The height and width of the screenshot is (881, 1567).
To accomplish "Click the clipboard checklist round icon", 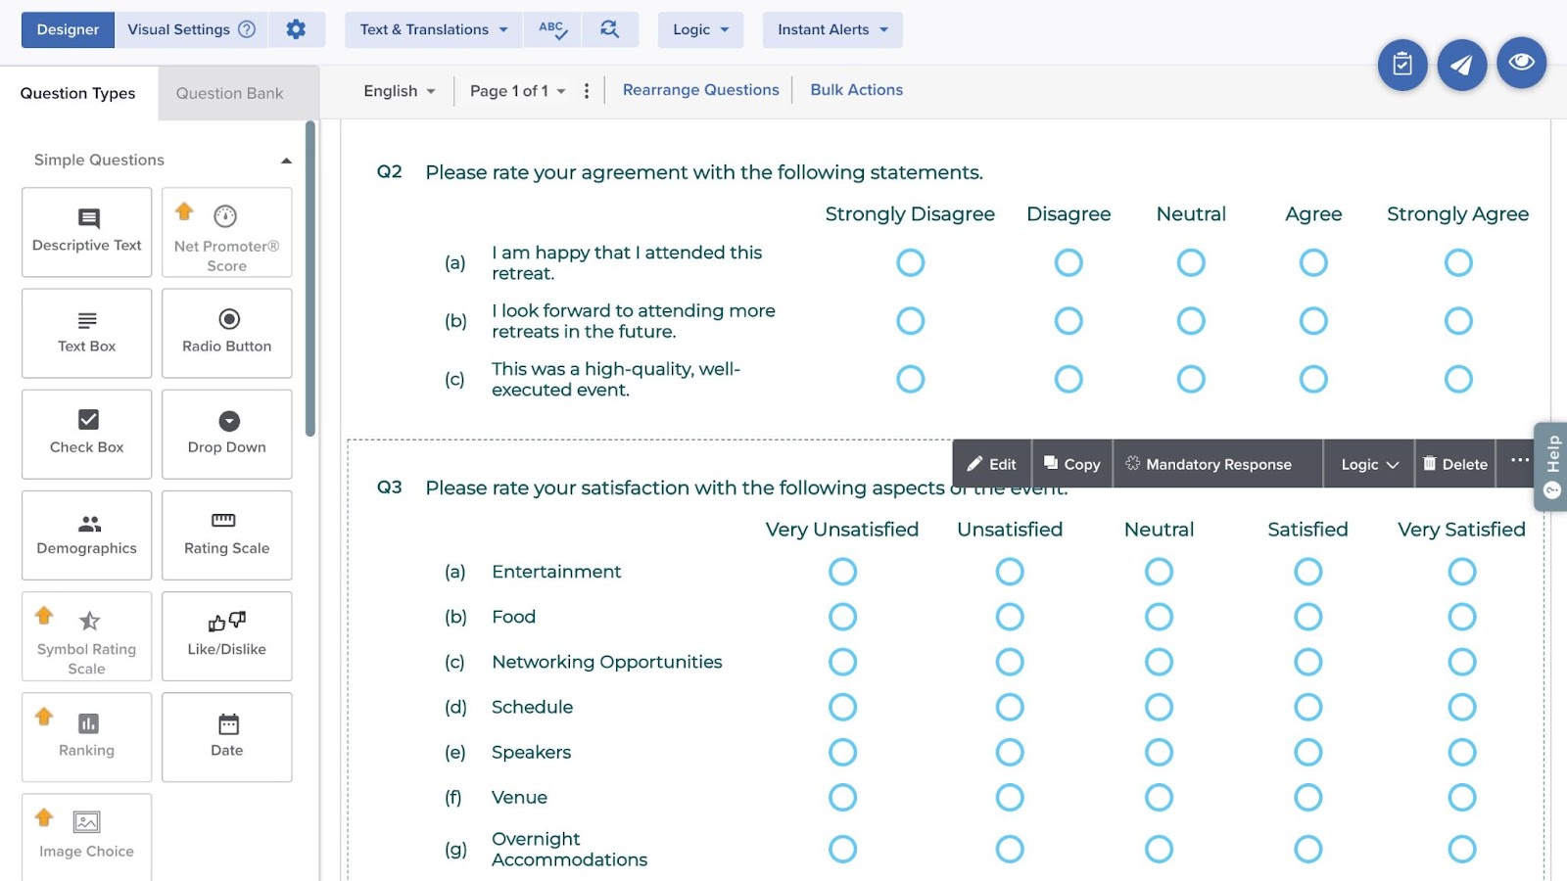I will coord(1402,65).
